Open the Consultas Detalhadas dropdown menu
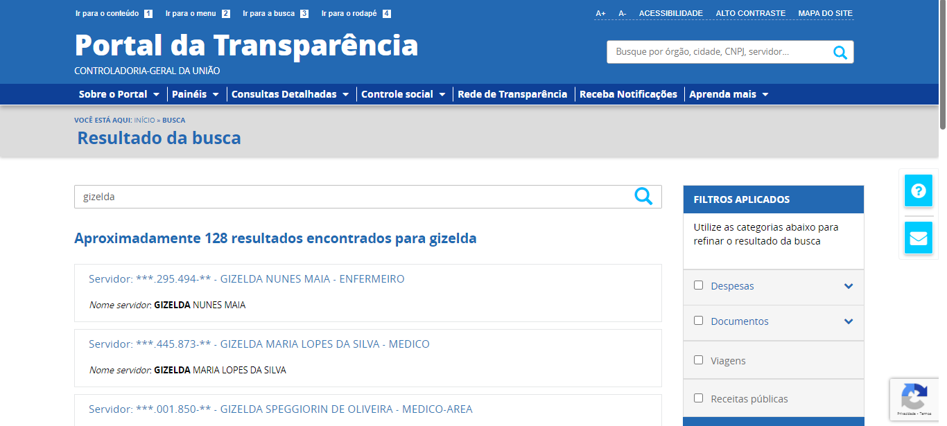 click(290, 94)
